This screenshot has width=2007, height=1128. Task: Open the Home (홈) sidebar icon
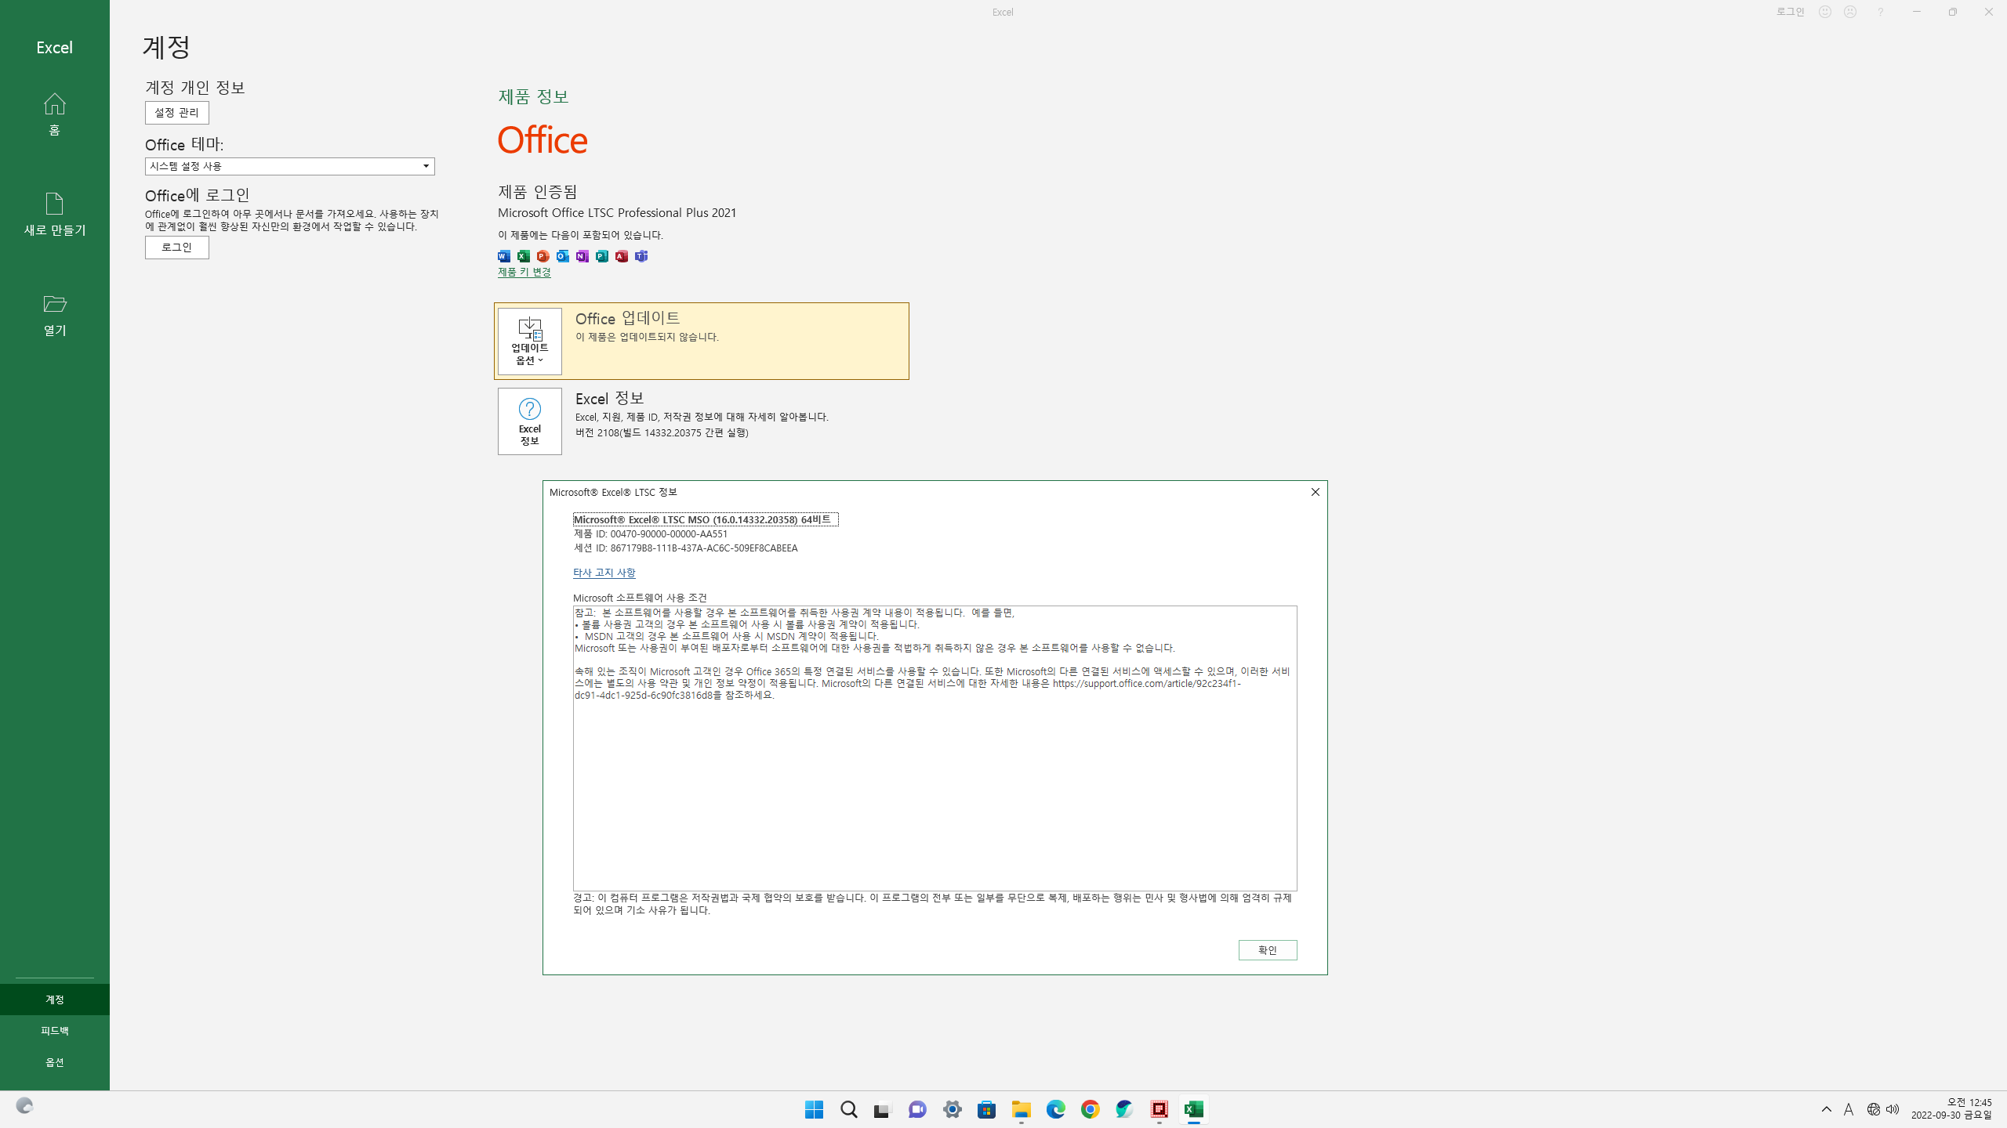(54, 114)
